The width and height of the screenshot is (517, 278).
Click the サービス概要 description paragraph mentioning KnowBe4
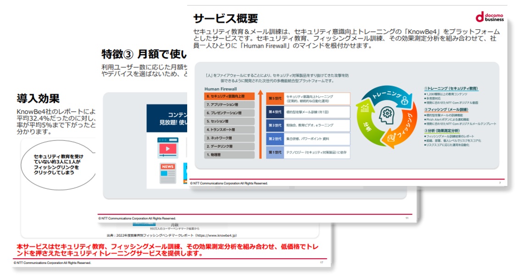pyautogui.click(x=346, y=39)
